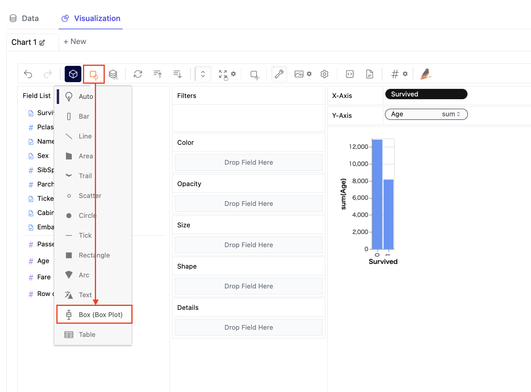Sort in descending order icon
531x392 pixels.
pyautogui.click(x=177, y=74)
